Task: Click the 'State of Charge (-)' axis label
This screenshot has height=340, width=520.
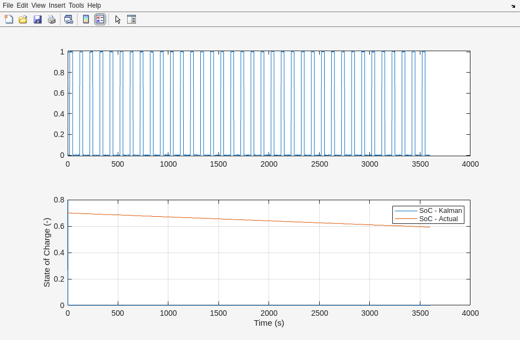Action: (x=47, y=253)
